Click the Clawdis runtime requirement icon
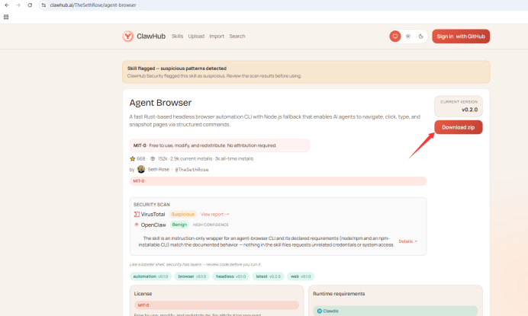Viewport: 528px width, 316px height. (x=320, y=311)
